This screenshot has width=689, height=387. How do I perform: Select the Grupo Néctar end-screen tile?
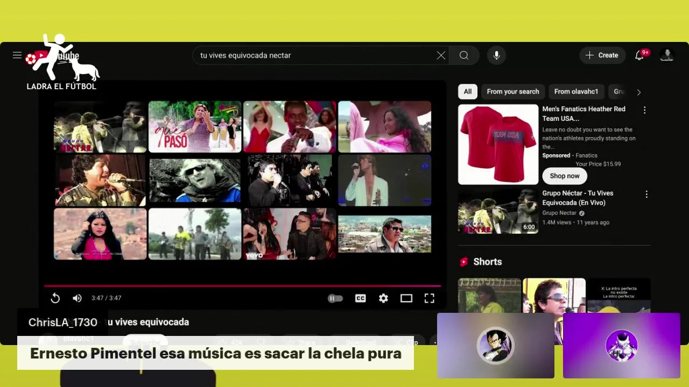[x=100, y=127]
